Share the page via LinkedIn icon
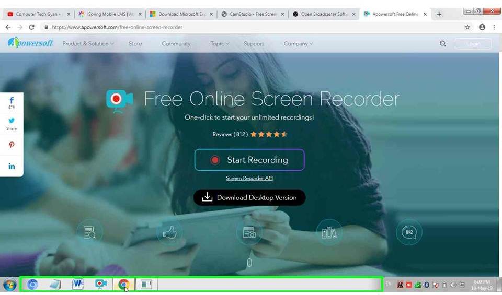 pos(12,166)
